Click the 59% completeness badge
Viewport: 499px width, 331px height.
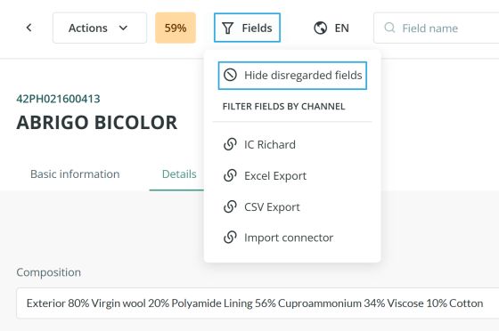(x=176, y=28)
